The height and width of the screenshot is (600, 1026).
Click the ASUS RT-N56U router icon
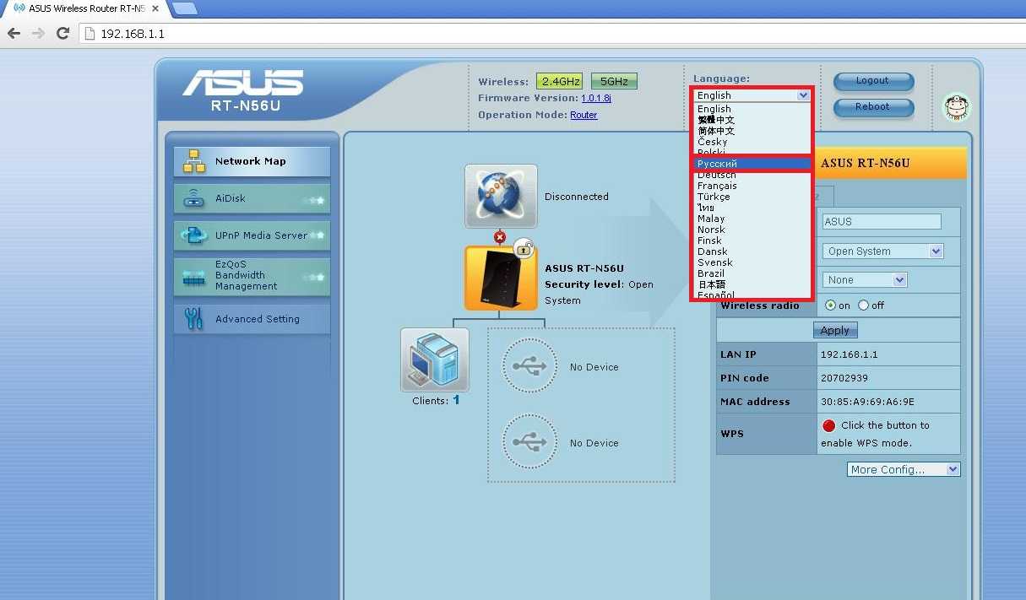click(x=501, y=278)
